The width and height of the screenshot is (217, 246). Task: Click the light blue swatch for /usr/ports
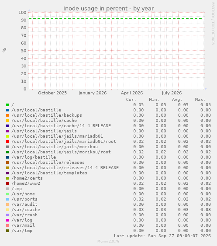click(x=7, y=199)
